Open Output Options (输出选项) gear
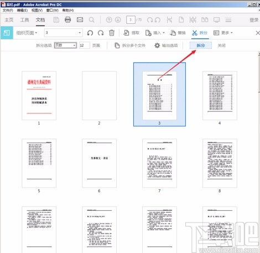 pyautogui.click(x=166, y=45)
